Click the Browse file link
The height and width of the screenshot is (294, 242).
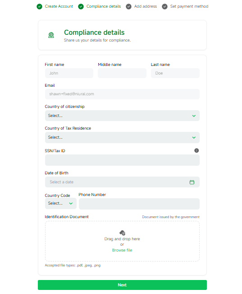[x=122, y=250]
